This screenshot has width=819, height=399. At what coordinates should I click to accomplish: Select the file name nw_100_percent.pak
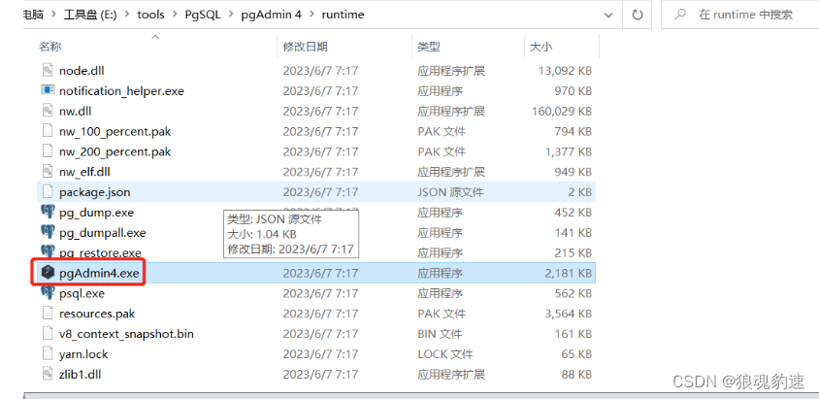115,132
